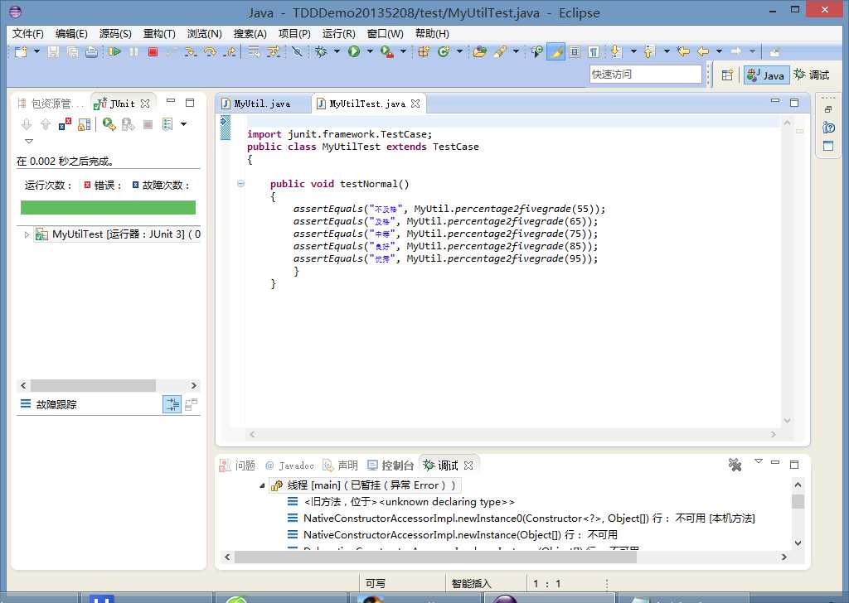The height and width of the screenshot is (603, 849).
Task: Click the Last Edit Location icon
Action: pos(683,52)
